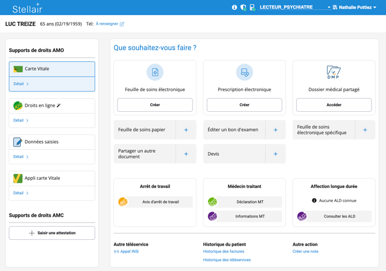Click Accéder for Dossier médical partagé
The image size is (386, 271).
pyautogui.click(x=334, y=105)
